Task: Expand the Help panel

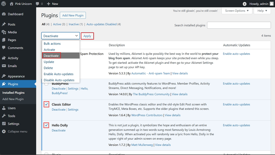Action: [262, 11]
